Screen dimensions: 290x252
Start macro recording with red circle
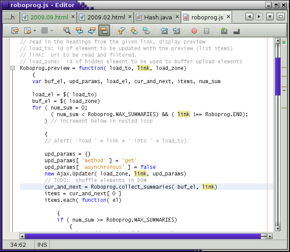pos(194,31)
